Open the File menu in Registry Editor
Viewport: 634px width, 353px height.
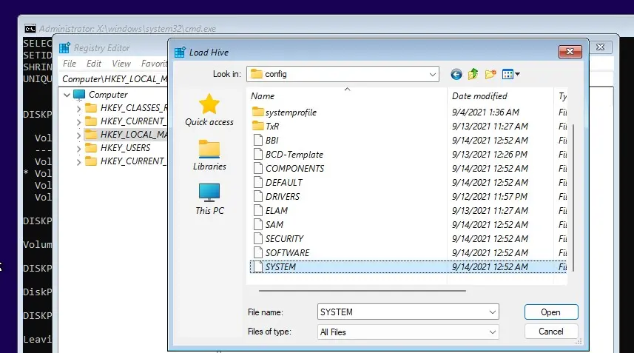tap(69, 64)
